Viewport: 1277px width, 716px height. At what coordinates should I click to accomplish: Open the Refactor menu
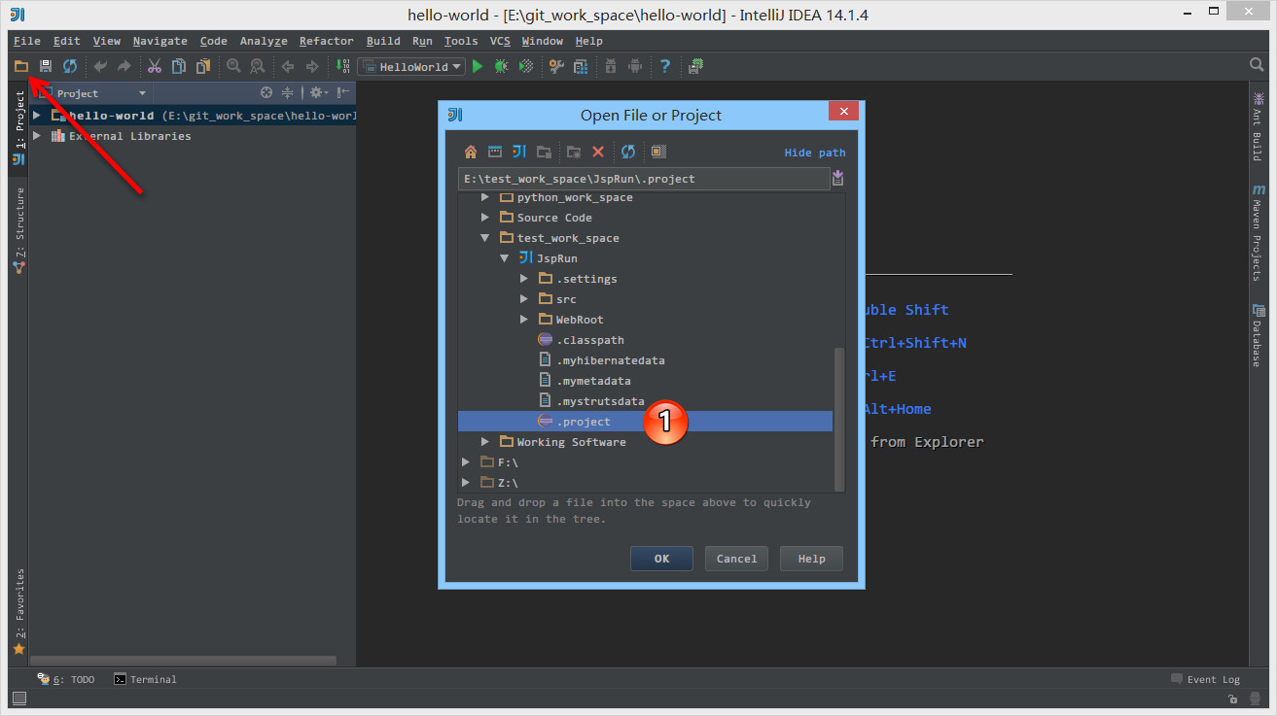click(x=326, y=41)
